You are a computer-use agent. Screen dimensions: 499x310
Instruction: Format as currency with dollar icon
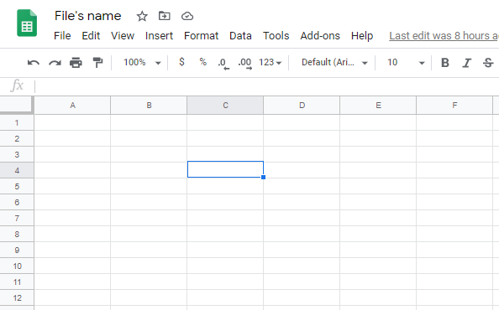pos(181,62)
